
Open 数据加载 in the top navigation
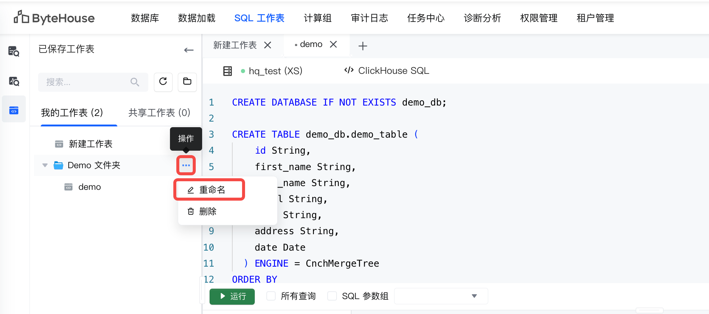(x=196, y=18)
